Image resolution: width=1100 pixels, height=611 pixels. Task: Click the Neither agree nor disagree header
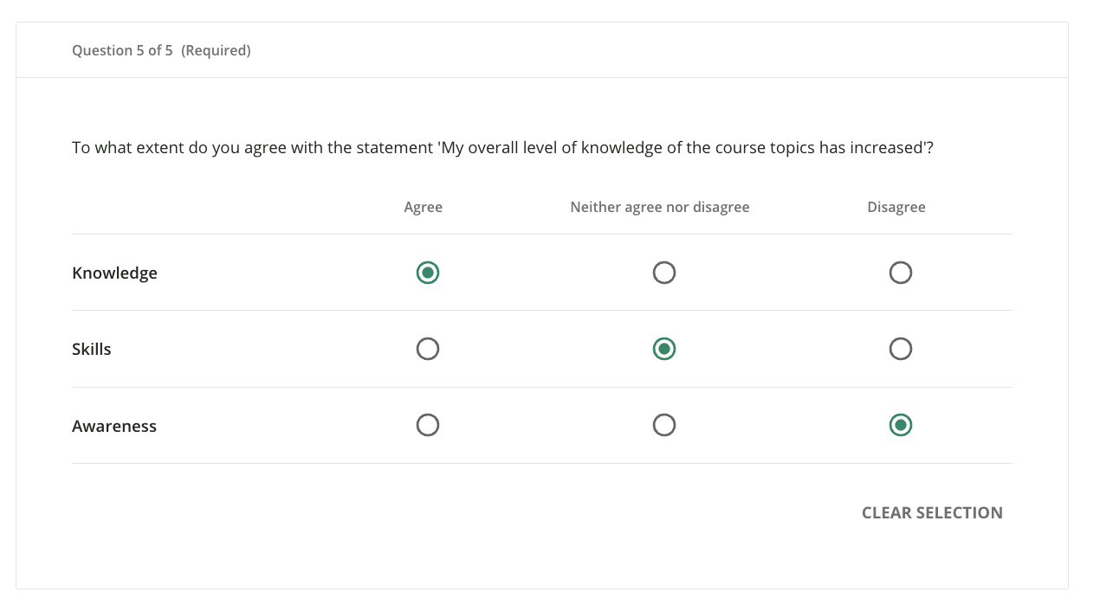point(660,207)
